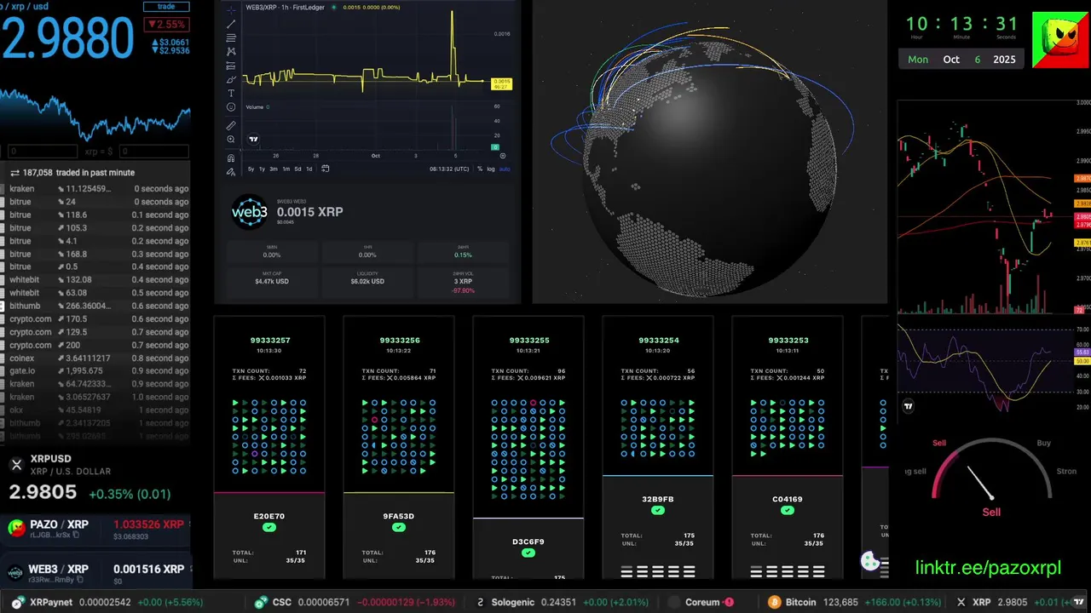Toggle the magnet snap mode

tap(231, 158)
